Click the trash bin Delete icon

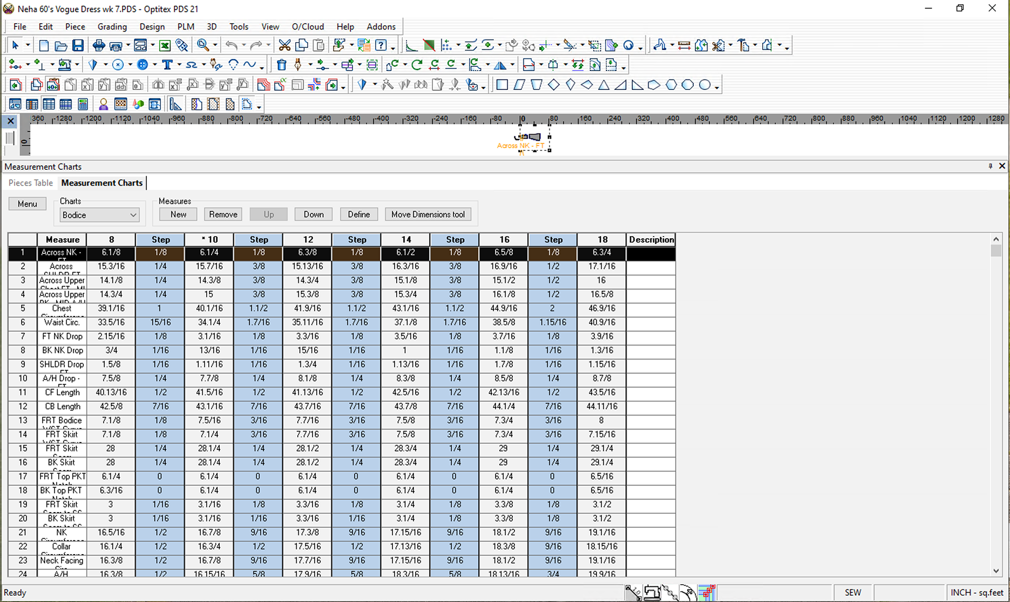(281, 65)
